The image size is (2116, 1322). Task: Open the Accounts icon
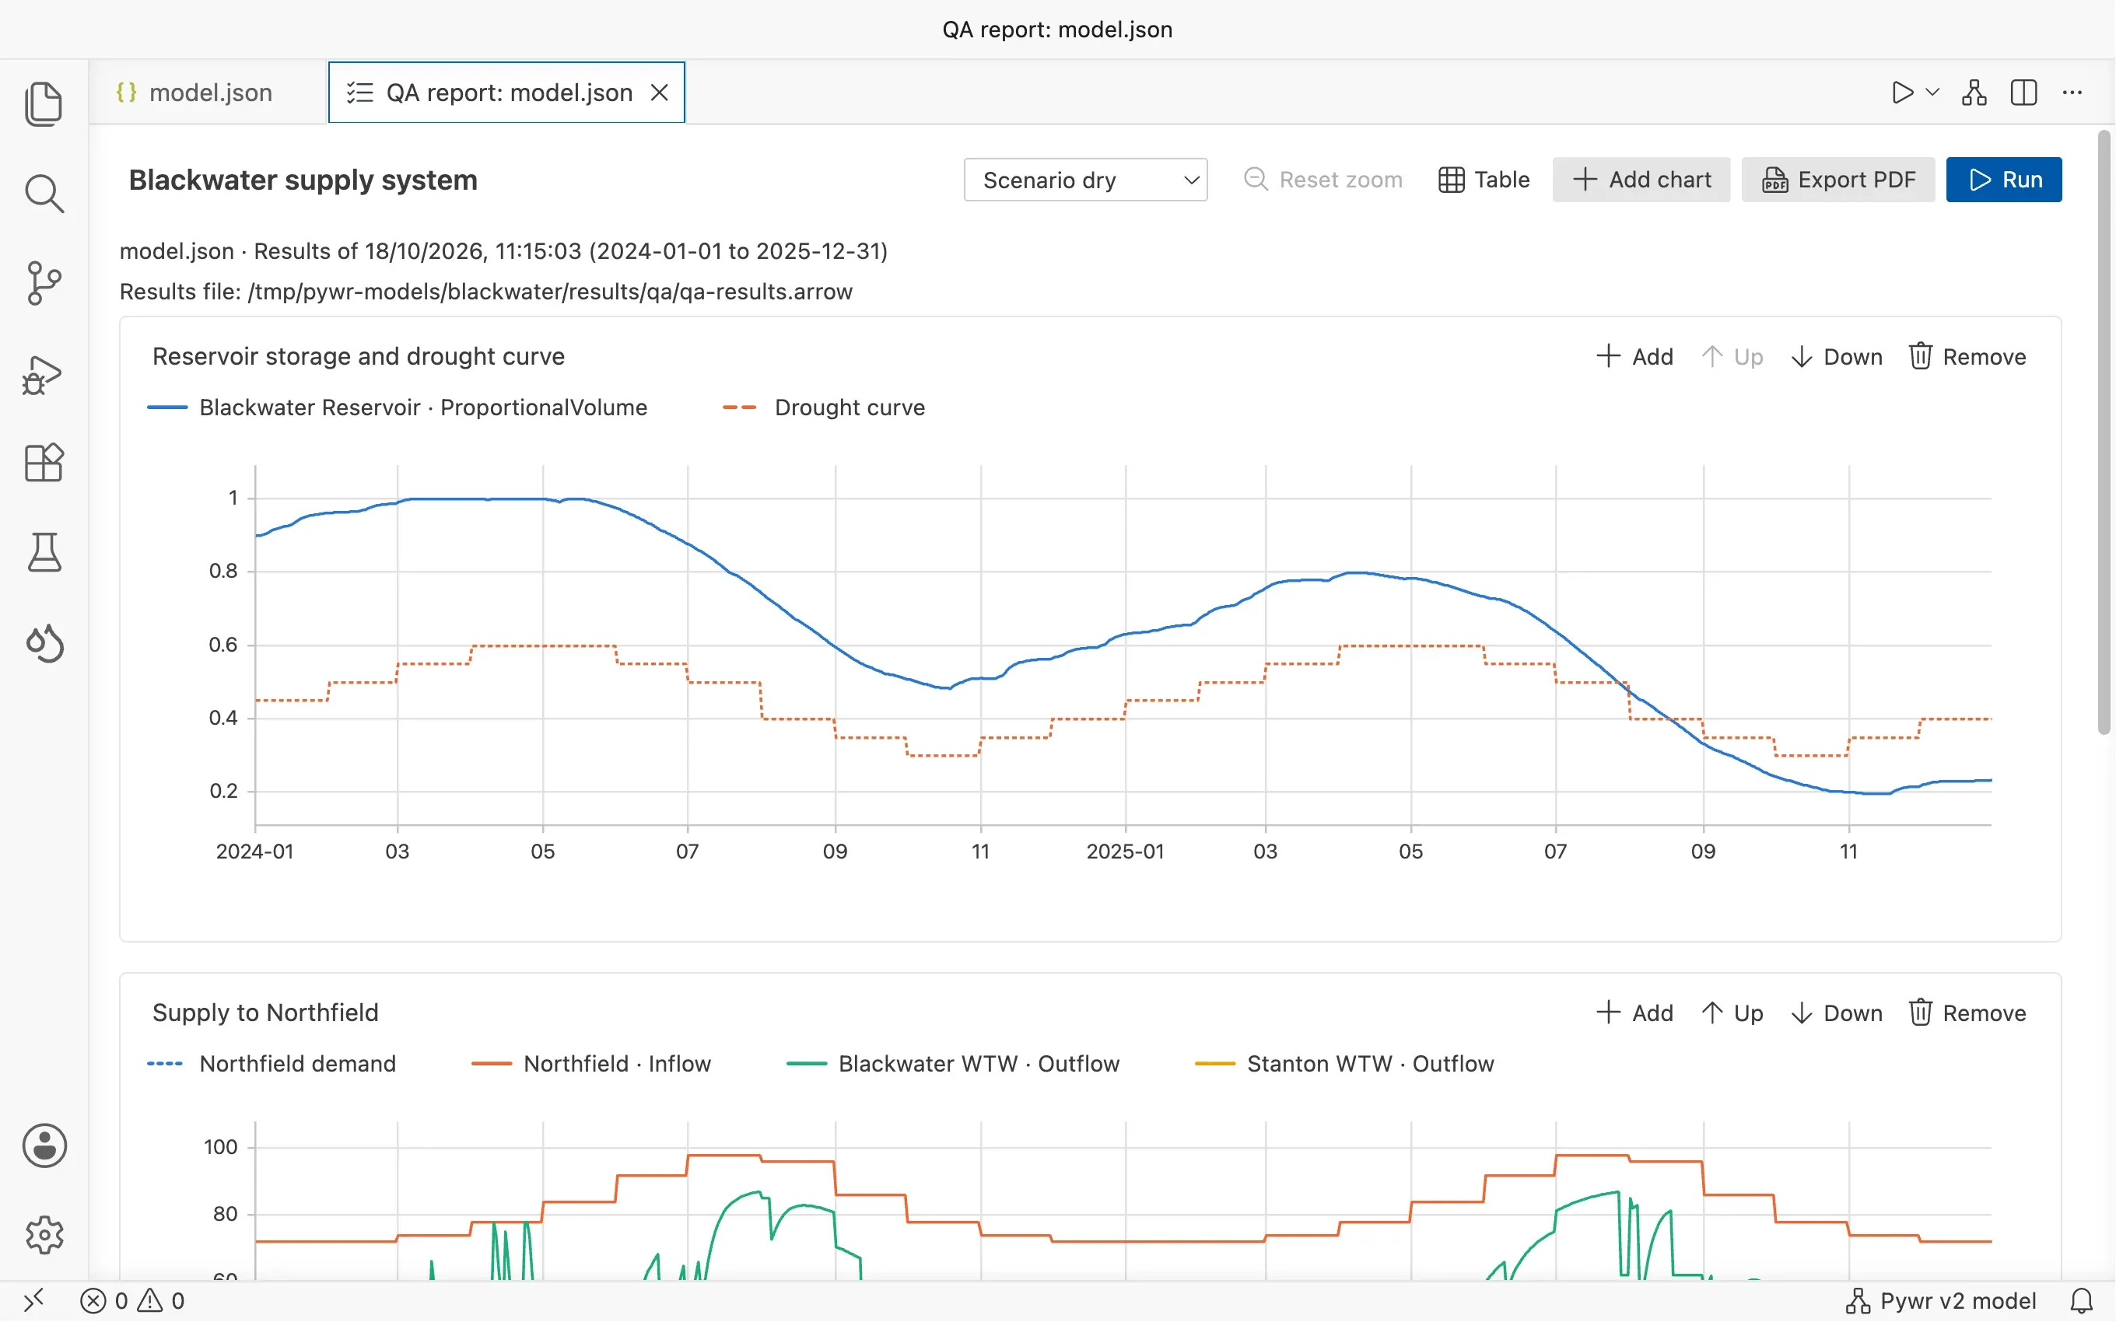(x=44, y=1145)
